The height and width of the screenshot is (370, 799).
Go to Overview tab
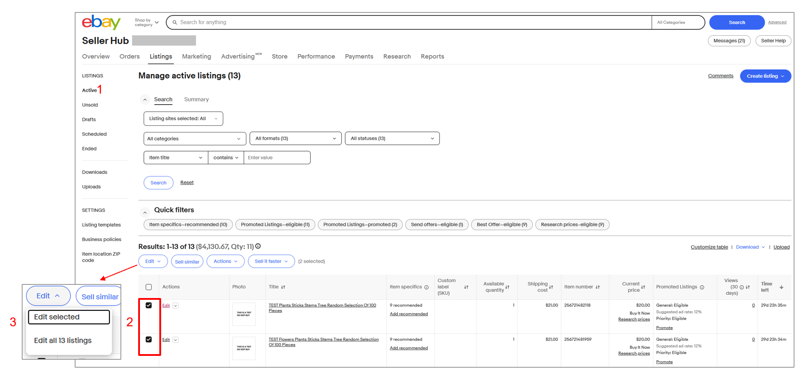tap(96, 57)
